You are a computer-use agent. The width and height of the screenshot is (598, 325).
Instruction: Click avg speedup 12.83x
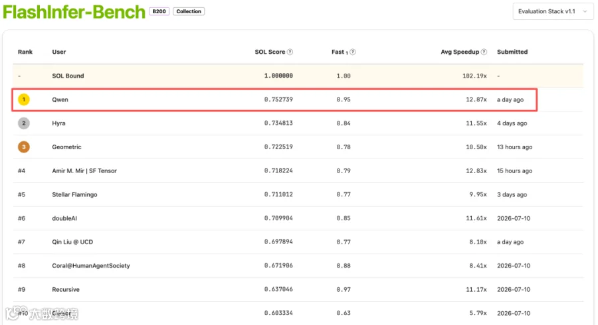(476, 171)
